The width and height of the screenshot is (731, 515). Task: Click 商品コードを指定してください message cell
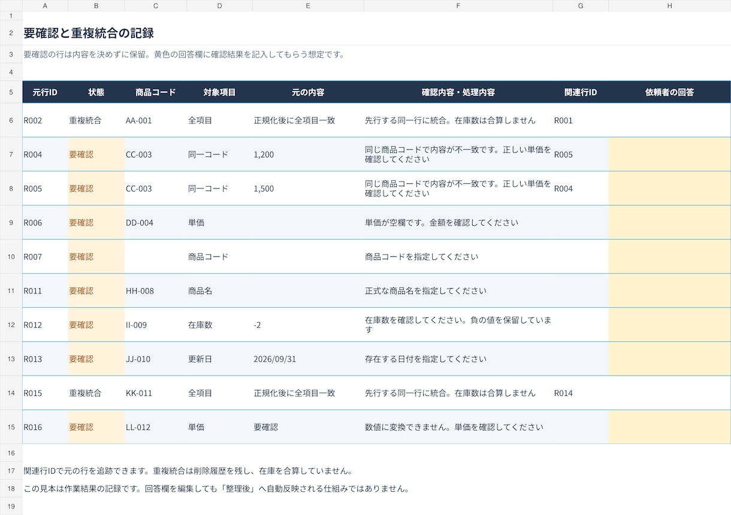458,257
